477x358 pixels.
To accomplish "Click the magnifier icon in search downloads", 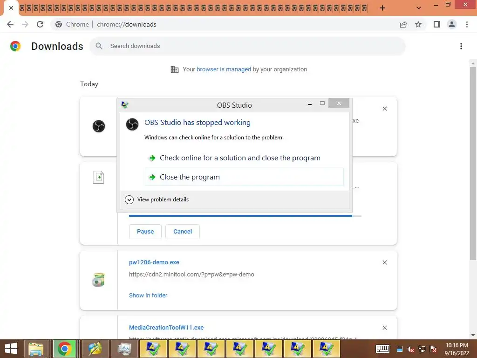I will (x=99, y=46).
